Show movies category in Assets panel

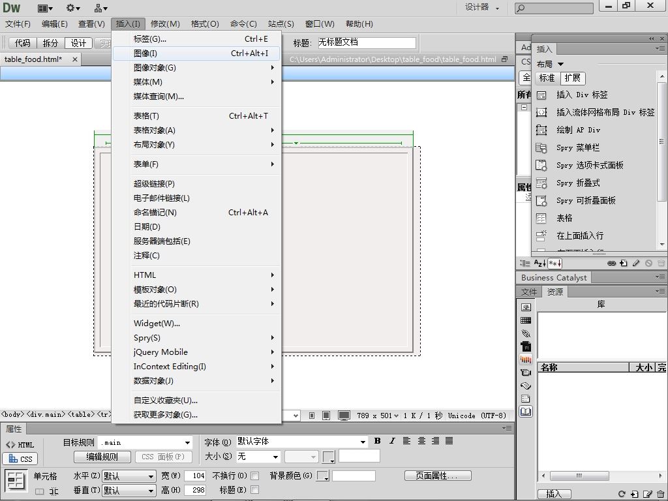tap(526, 372)
